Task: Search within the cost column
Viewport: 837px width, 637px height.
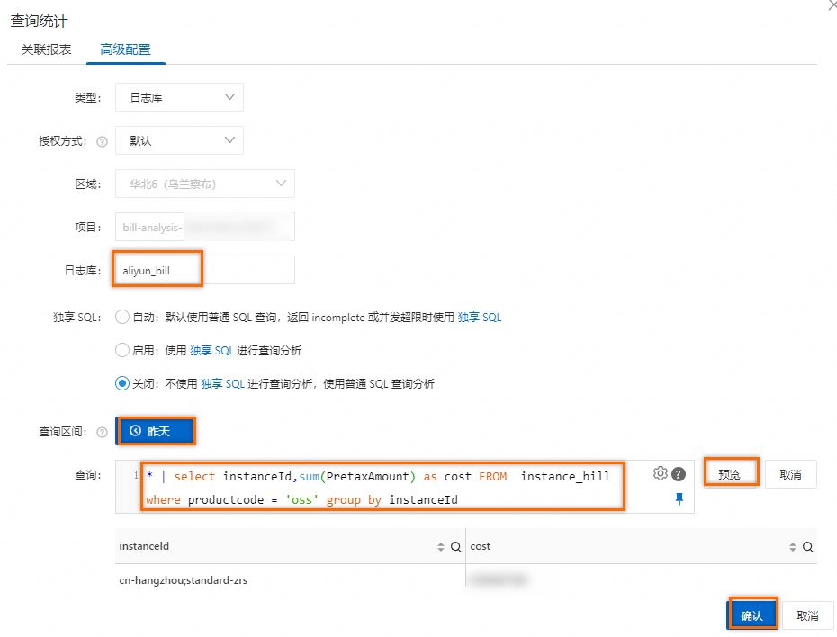Action: (x=808, y=547)
